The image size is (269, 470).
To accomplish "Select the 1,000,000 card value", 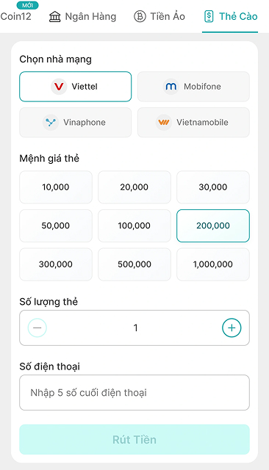I will [213, 264].
